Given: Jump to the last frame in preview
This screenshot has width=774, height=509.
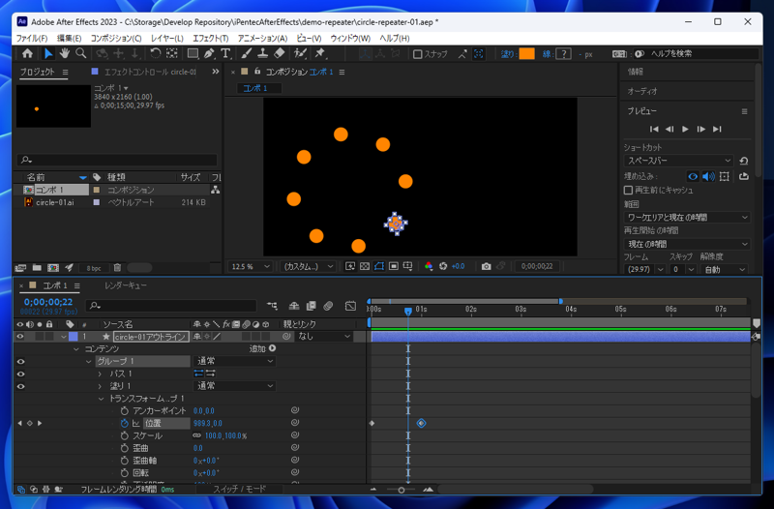Looking at the screenshot, I should click(x=717, y=129).
